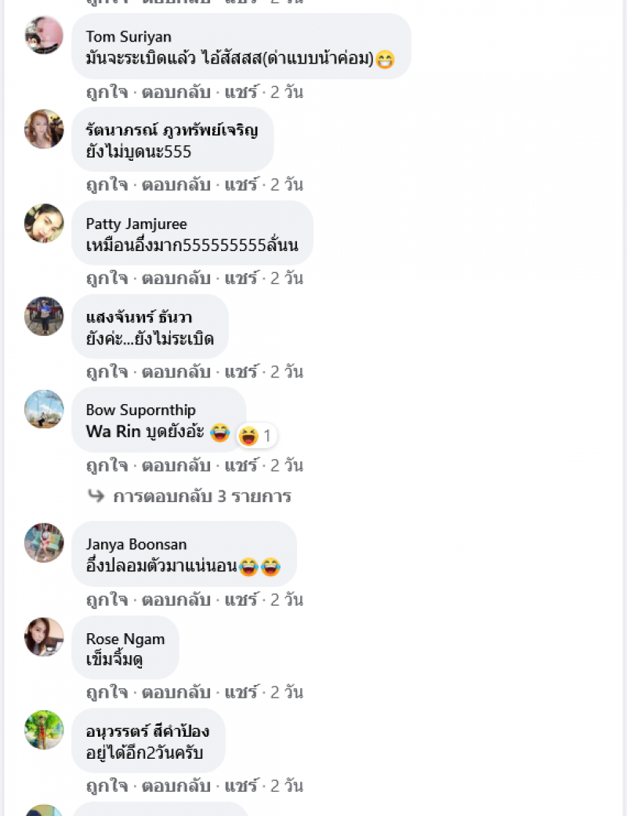Reply to Patty Jamjuree's comment via ตอบกลับ

176,279
